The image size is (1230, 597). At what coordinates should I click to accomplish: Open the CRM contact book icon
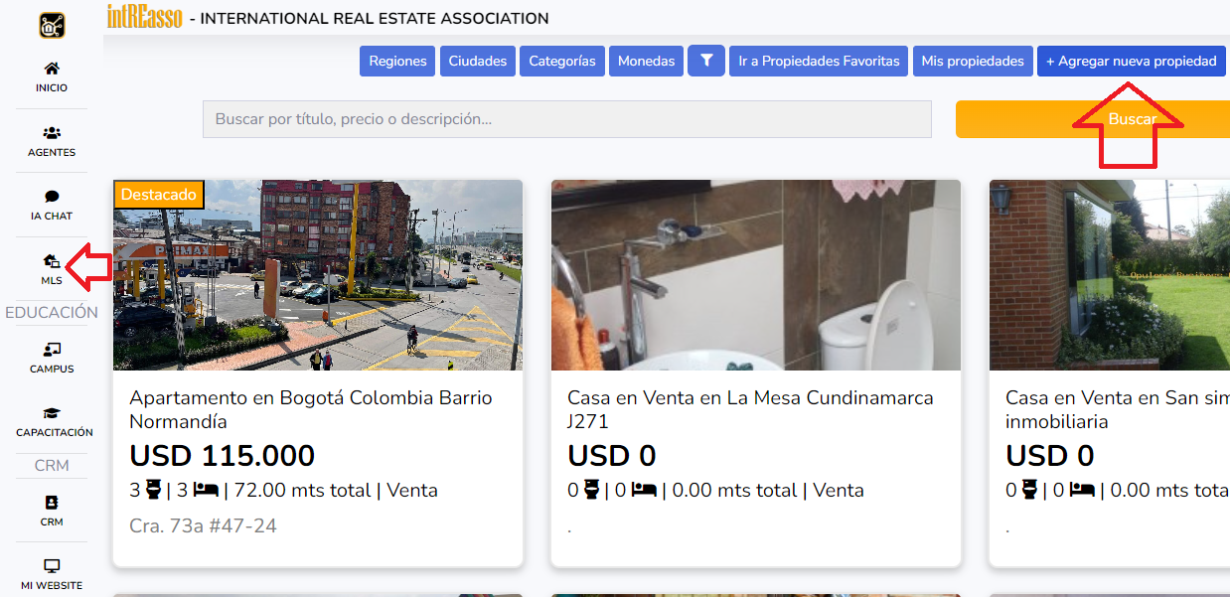(52, 503)
